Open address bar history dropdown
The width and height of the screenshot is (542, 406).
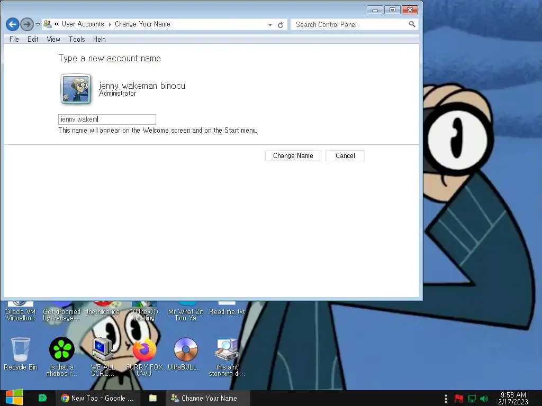click(270, 25)
